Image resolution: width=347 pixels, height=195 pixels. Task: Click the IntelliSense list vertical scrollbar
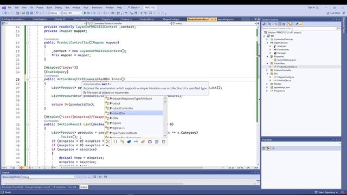point(165,116)
